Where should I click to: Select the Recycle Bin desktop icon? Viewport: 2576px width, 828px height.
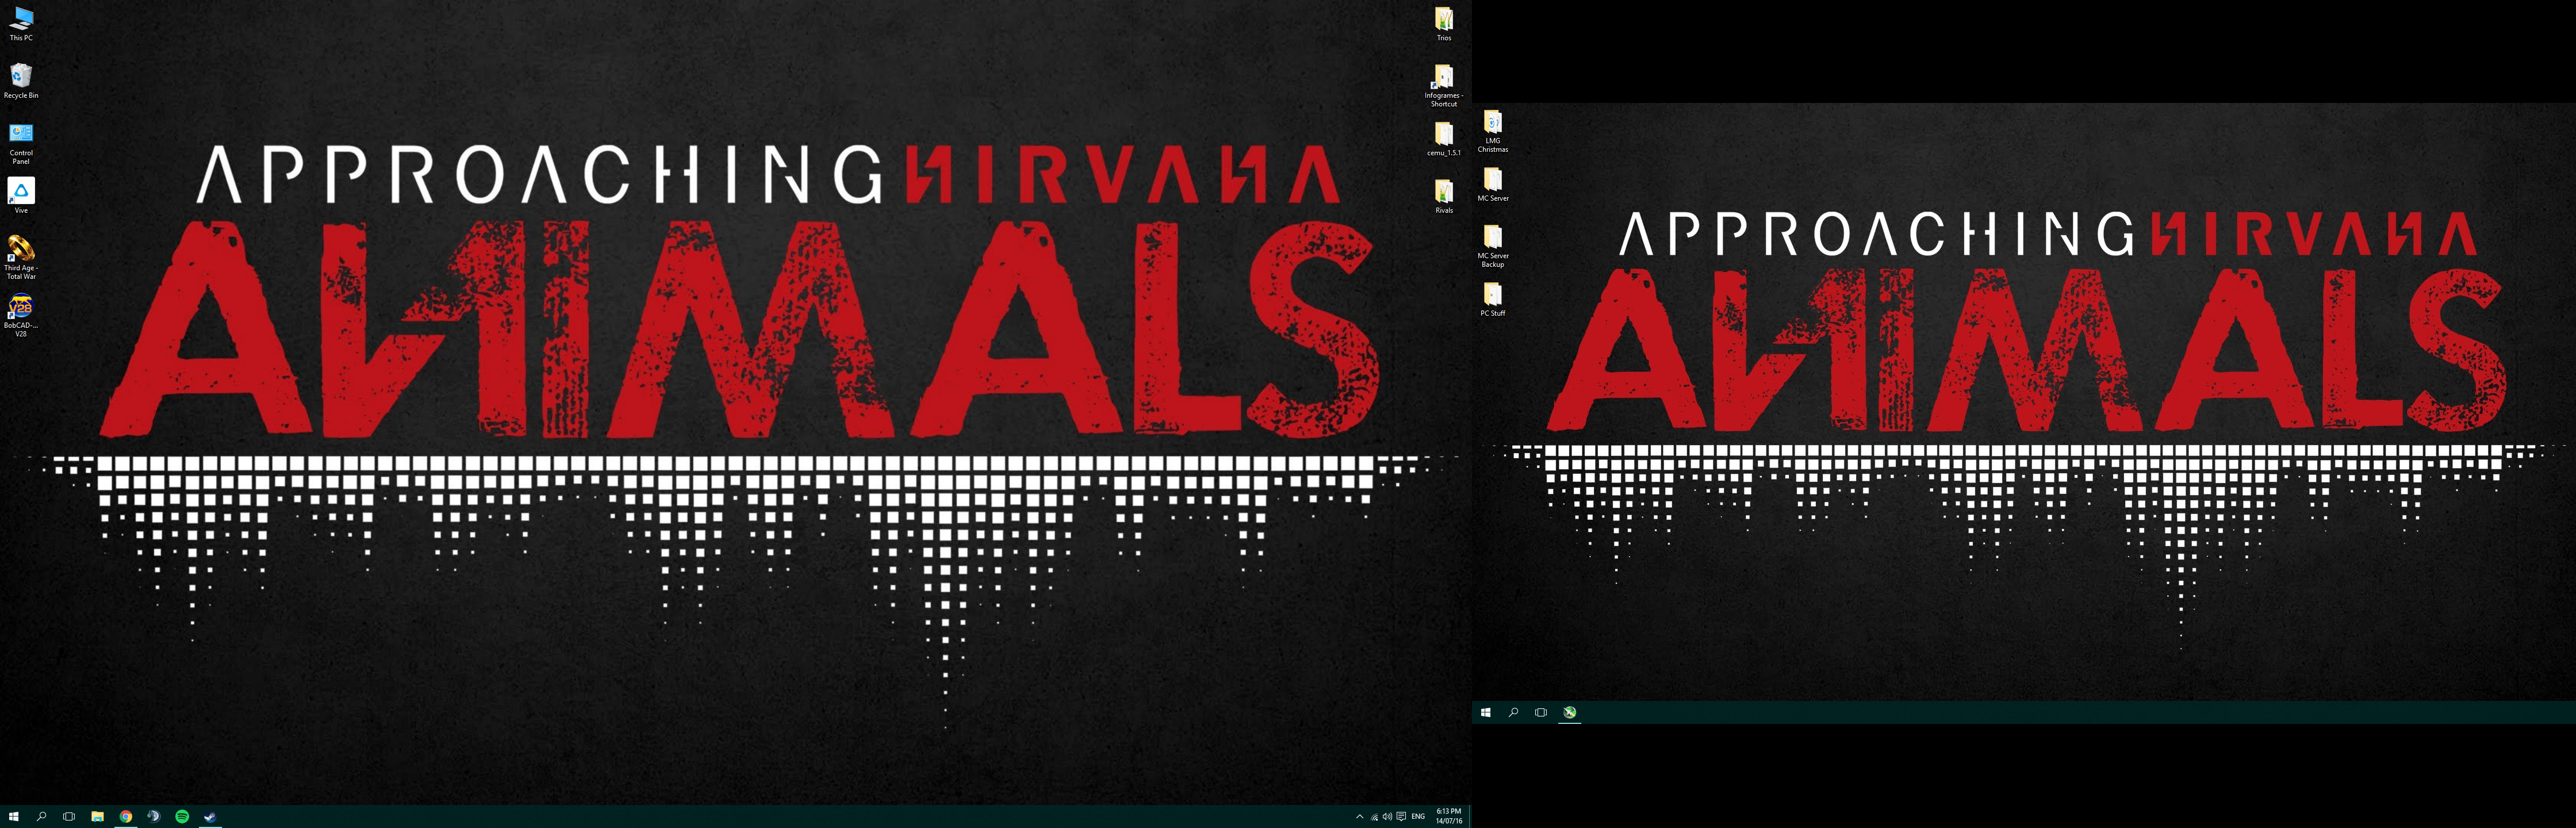coord(21,82)
